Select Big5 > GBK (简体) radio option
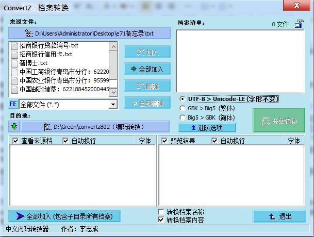The width and height of the screenshot is (314, 237). coord(183,117)
